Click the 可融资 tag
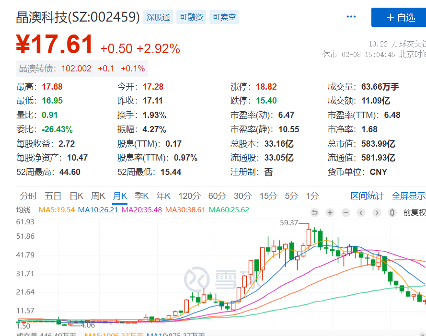The image size is (426, 336). (x=191, y=17)
